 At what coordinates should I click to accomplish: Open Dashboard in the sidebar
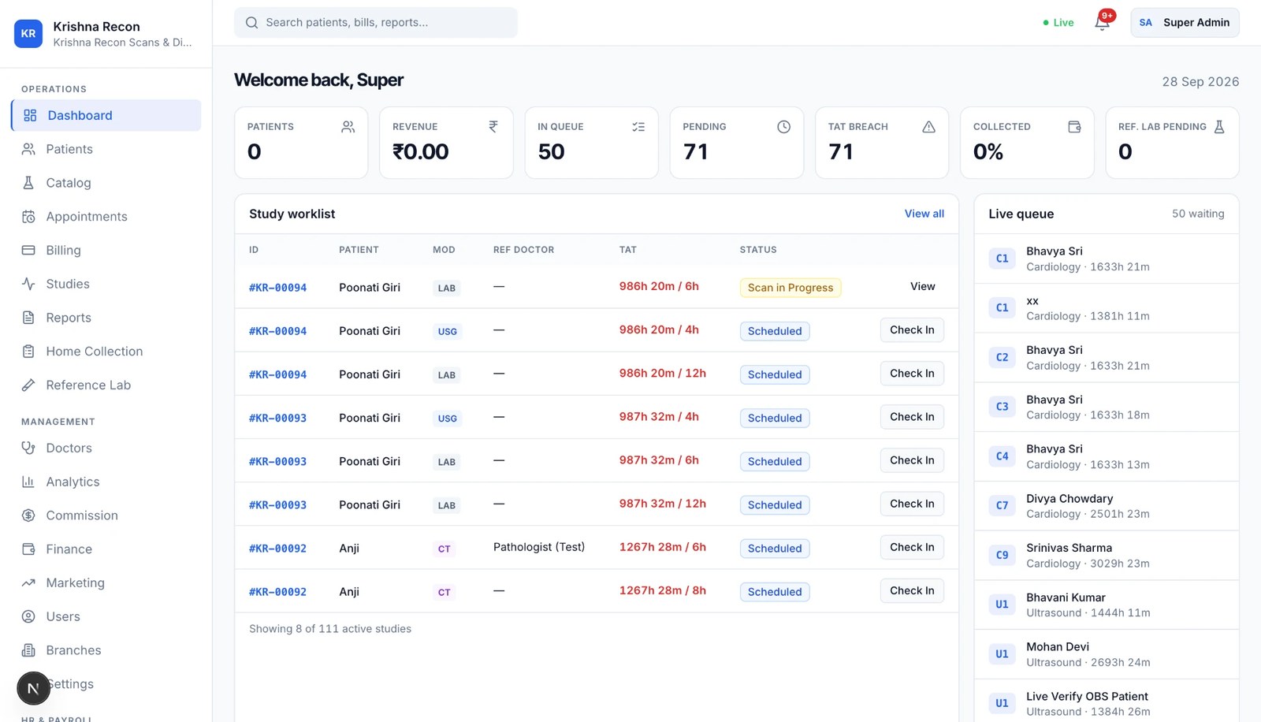106,115
